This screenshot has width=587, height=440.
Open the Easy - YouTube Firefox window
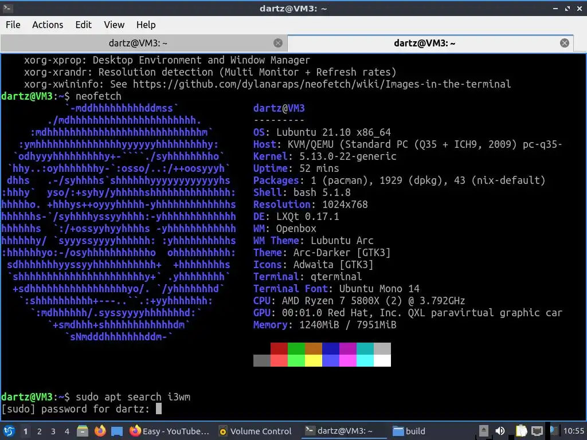pos(169,431)
